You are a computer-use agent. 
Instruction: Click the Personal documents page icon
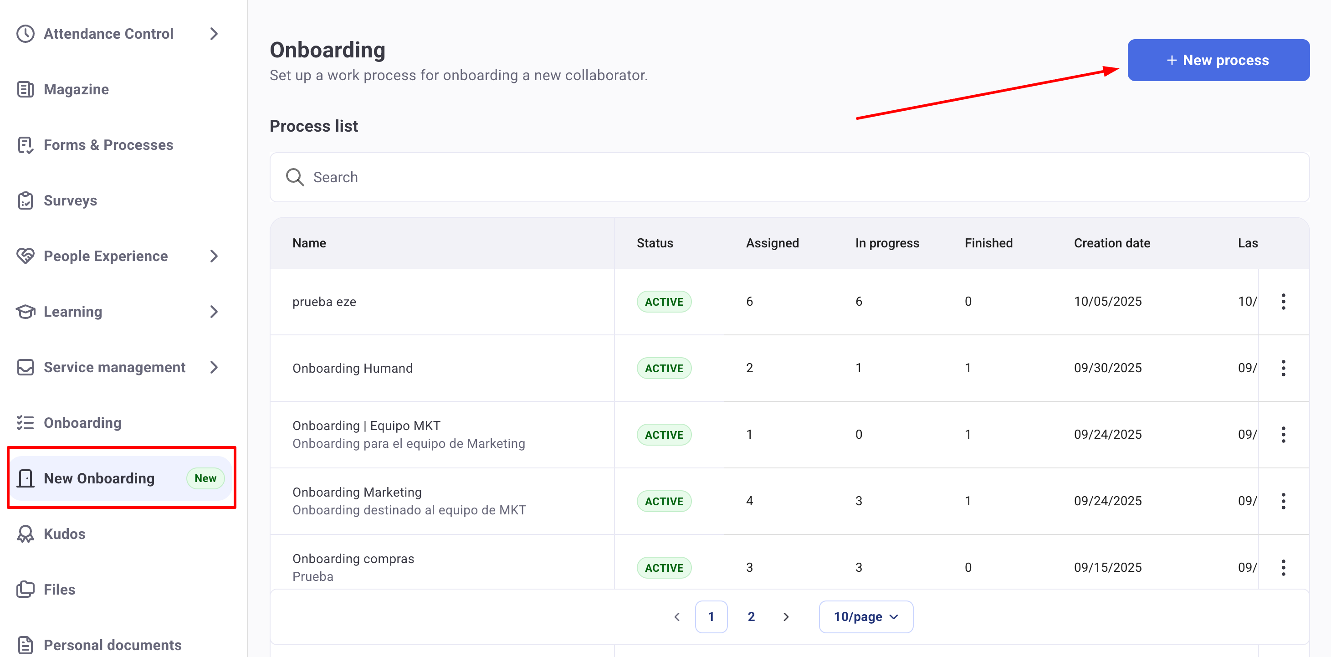[x=26, y=645]
